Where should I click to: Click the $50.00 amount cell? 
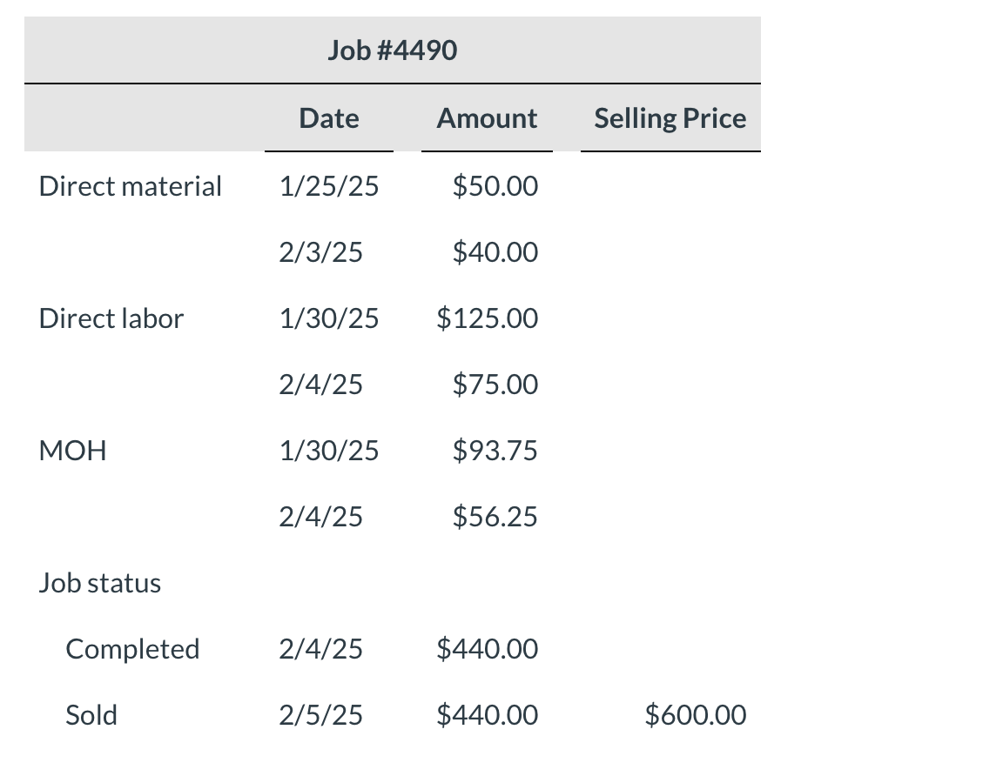pos(495,187)
